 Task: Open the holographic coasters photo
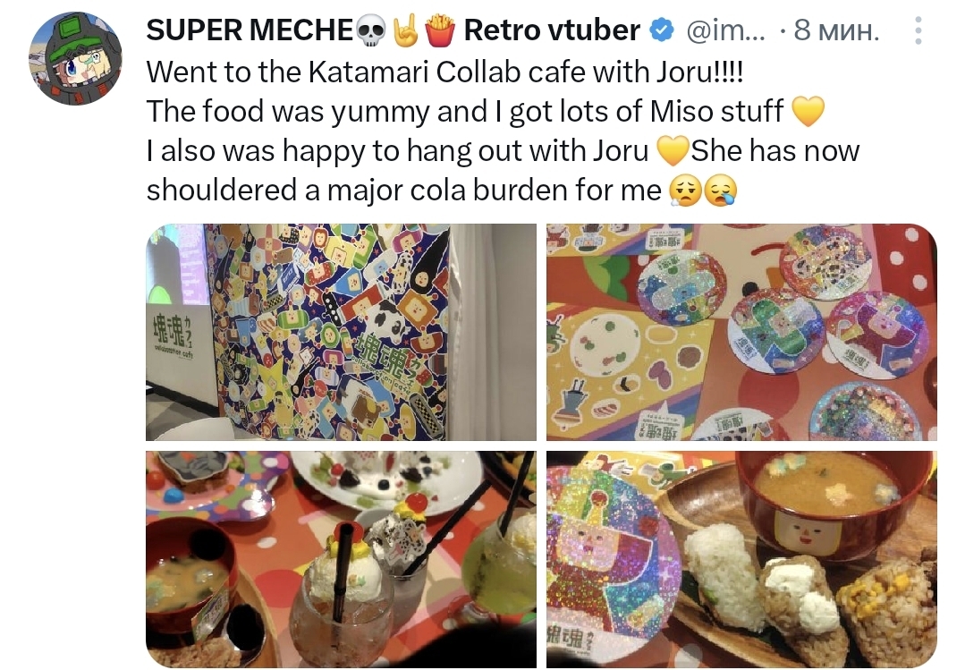741,332
